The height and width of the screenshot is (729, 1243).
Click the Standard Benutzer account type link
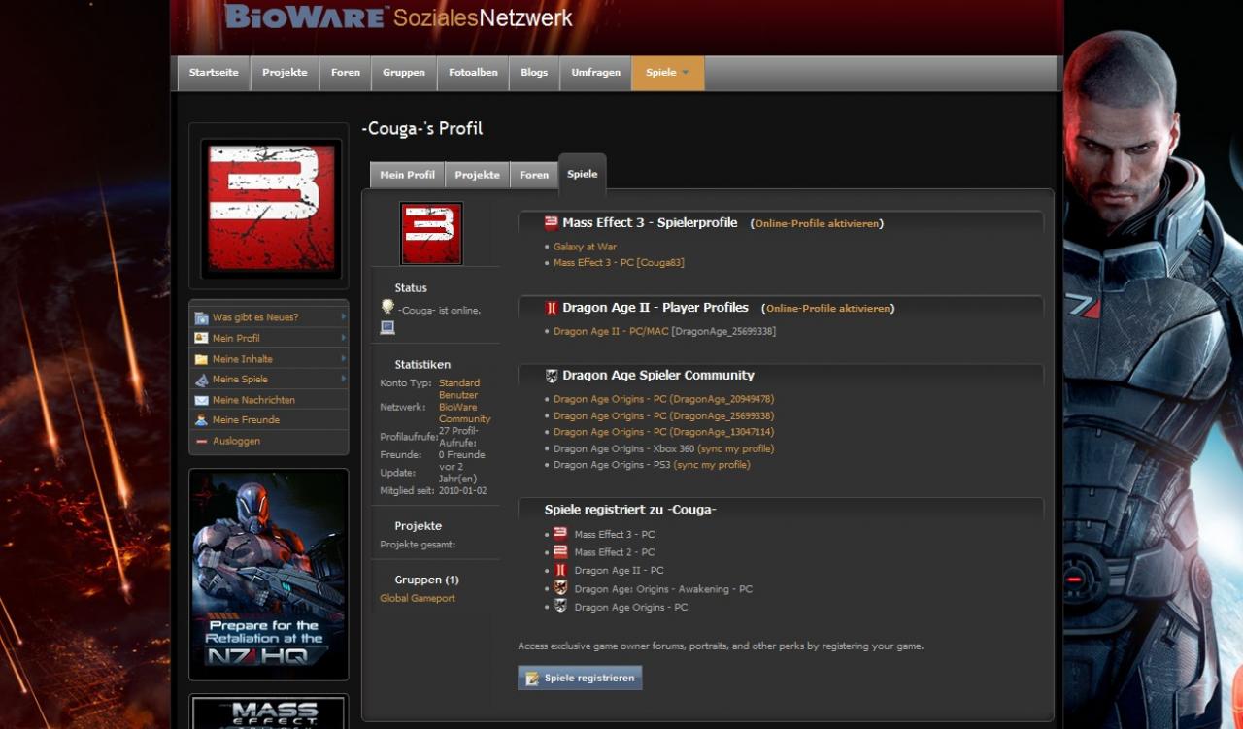[x=459, y=389]
